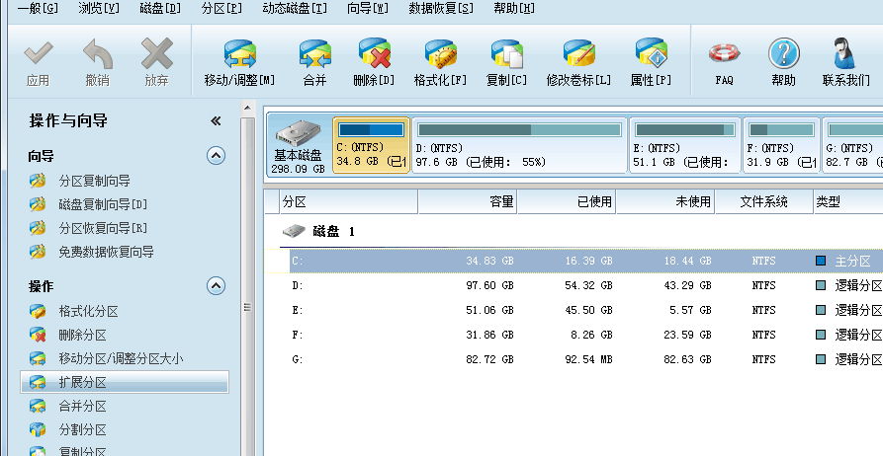The width and height of the screenshot is (883, 456).
Task: Choose 格式化分区 in operations list
Action: point(88,311)
